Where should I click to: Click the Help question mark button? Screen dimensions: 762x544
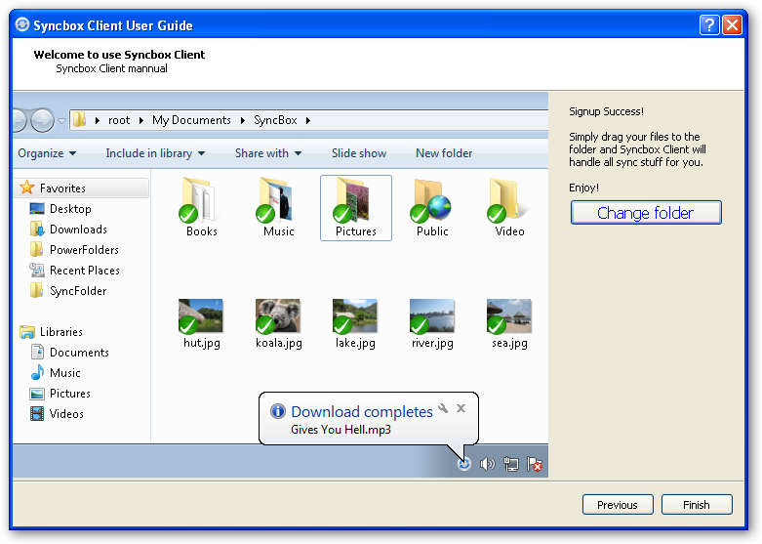point(709,24)
